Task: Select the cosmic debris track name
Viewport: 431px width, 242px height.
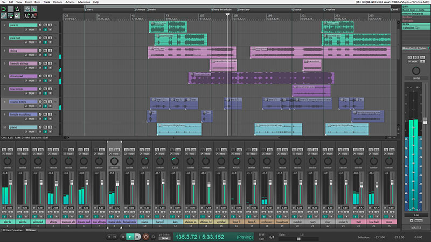Action: [x=23, y=102]
